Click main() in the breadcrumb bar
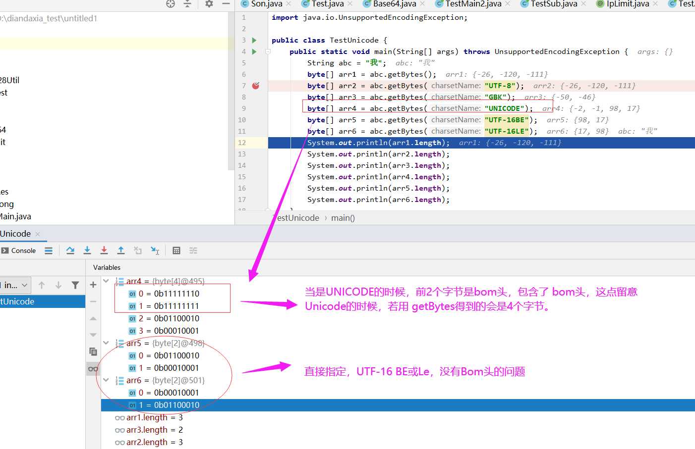The height and width of the screenshot is (449, 695). tap(343, 218)
